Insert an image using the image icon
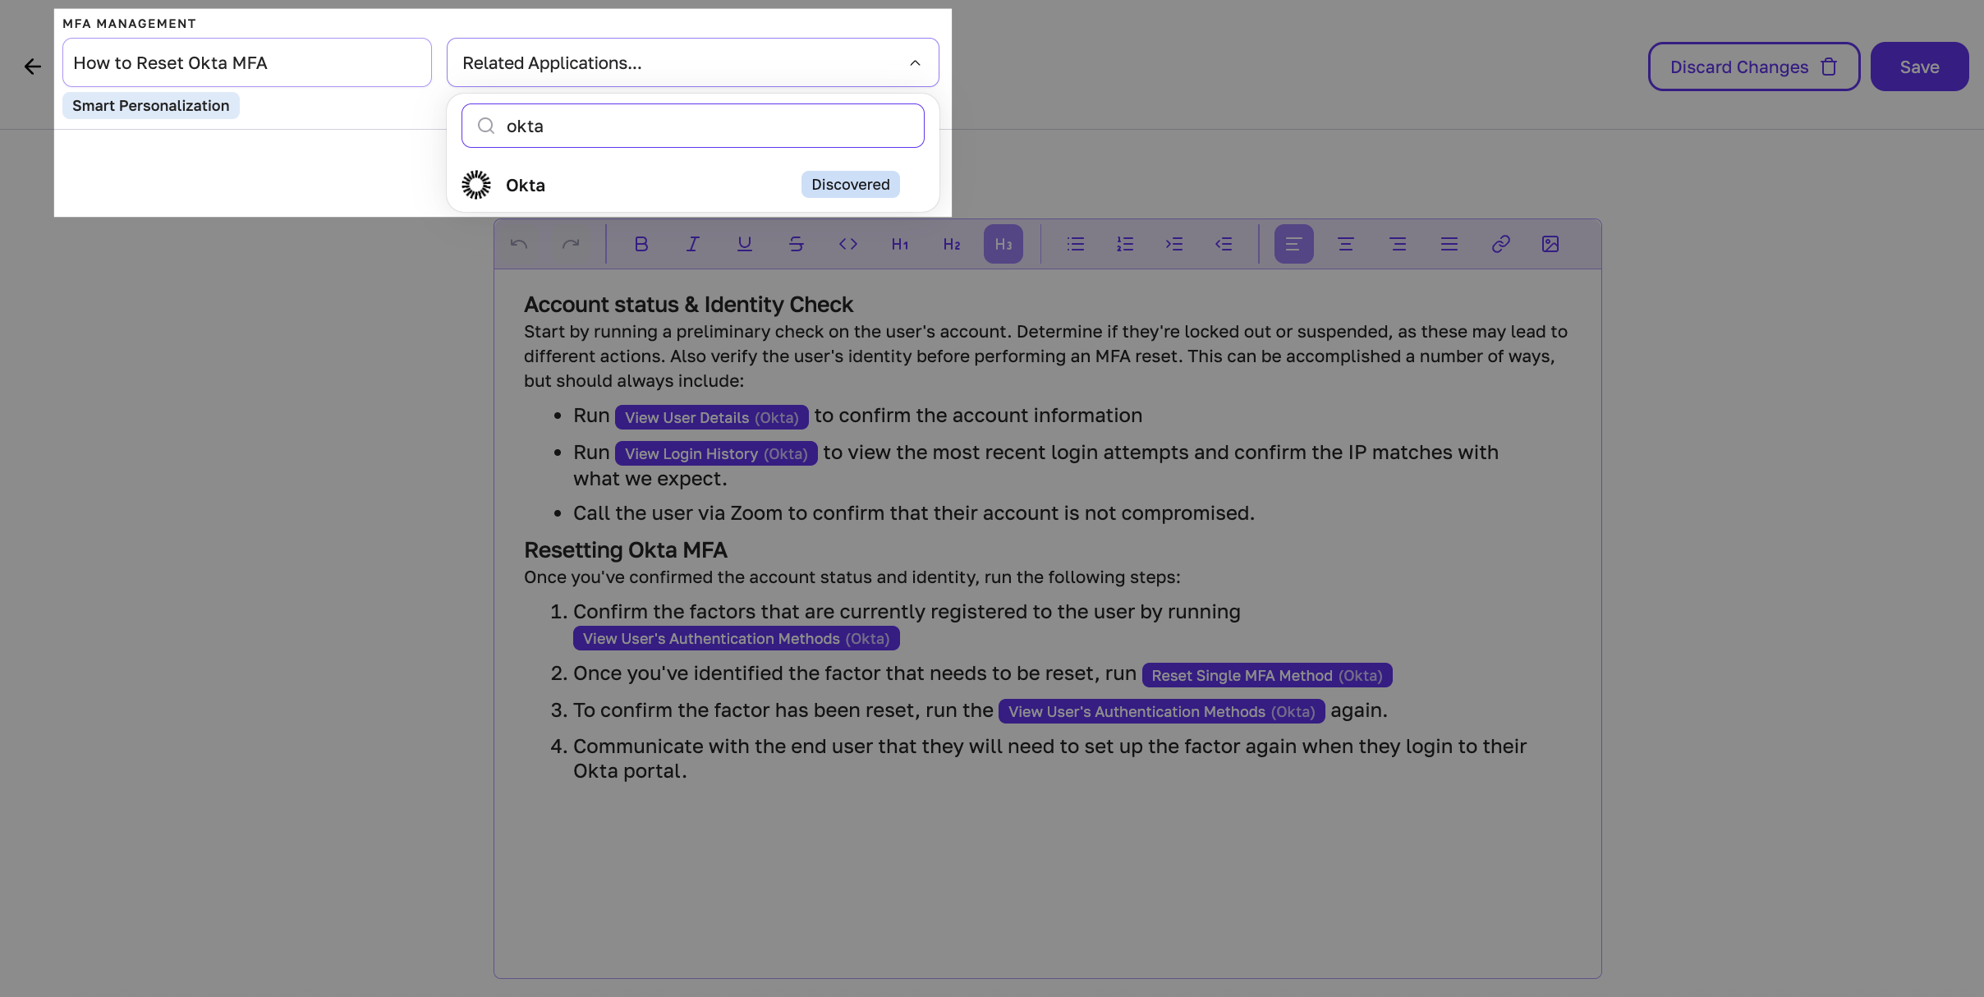This screenshot has height=997, width=1984. (x=1550, y=243)
